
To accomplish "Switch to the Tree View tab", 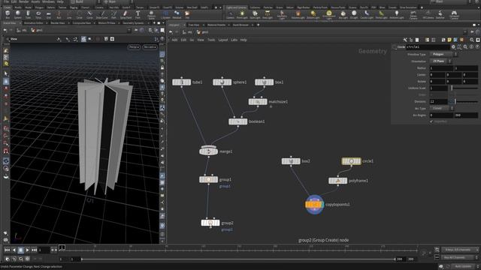I will (x=194, y=25).
